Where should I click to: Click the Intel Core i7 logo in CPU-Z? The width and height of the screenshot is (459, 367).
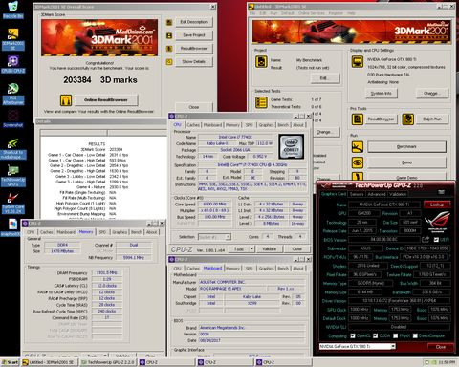click(x=292, y=146)
